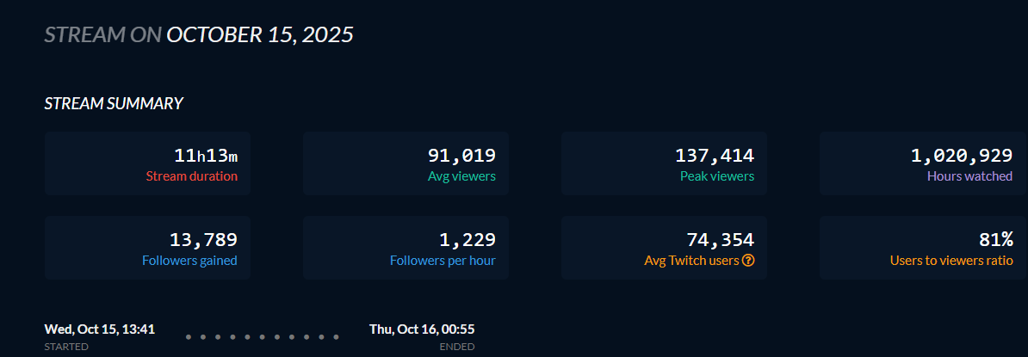
Task: Click the Followers per hour card
Action: [x=406, y=248]
